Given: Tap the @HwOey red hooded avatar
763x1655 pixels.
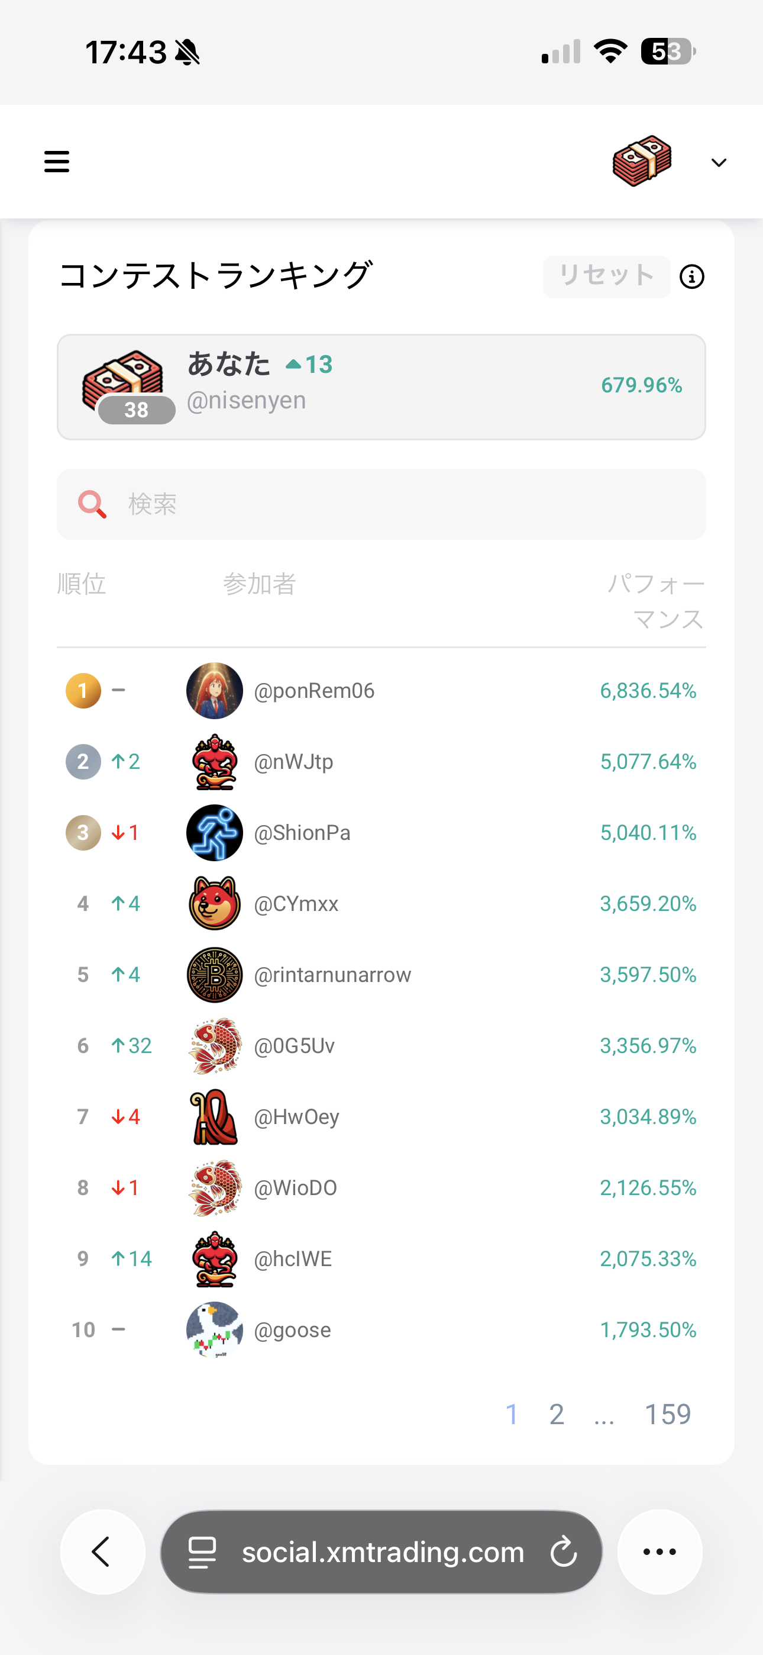Looking at the screenshot, I should [215, 1116].
